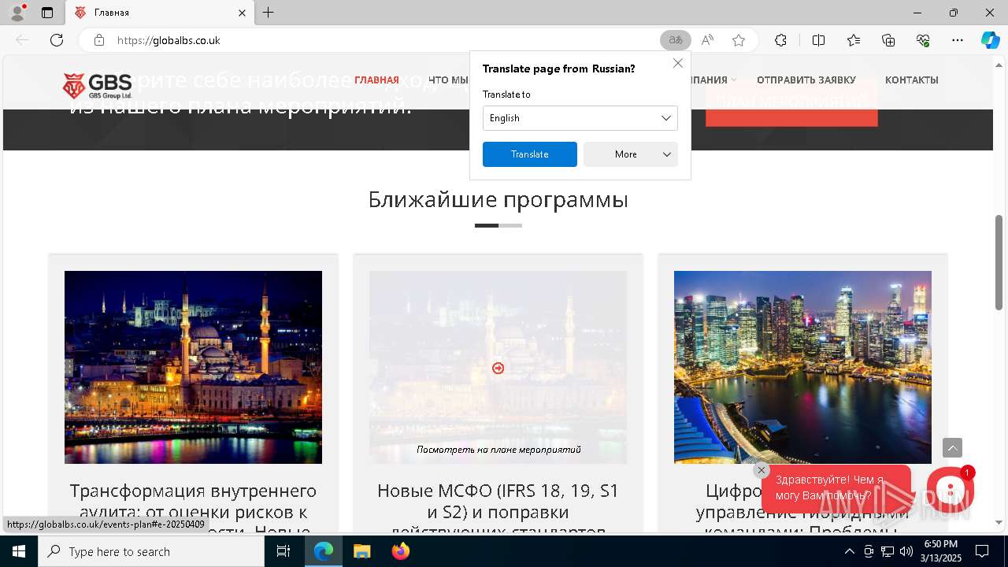Click the page vertical scrollbar thumb
The image size is (1008, 567).
click(x=999, y=261)
